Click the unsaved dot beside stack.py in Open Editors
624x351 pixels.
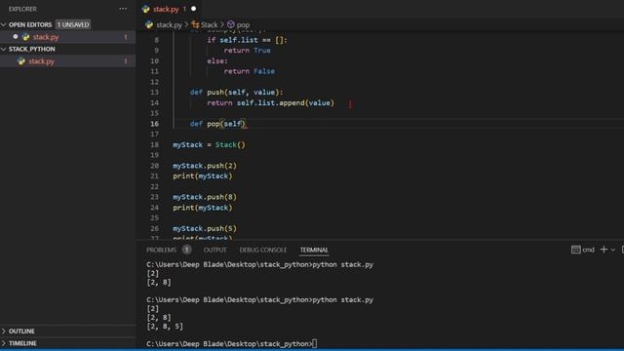click(16, 37)
